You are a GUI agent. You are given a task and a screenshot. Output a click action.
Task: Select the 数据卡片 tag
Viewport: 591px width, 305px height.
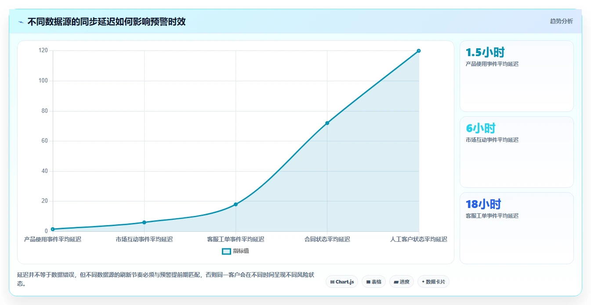(433, 282)
